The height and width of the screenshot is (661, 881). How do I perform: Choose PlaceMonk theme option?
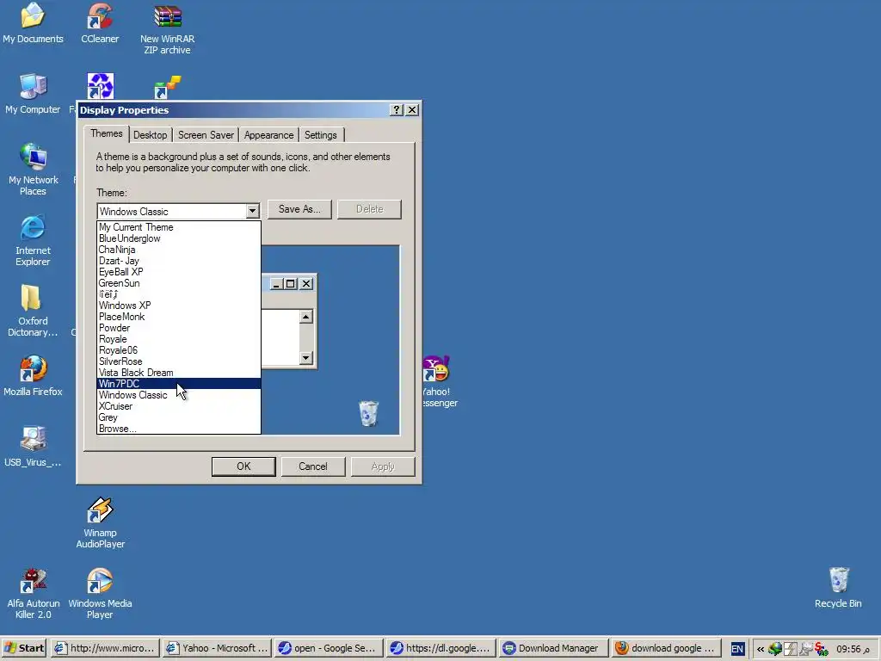(x=179, y=317)
